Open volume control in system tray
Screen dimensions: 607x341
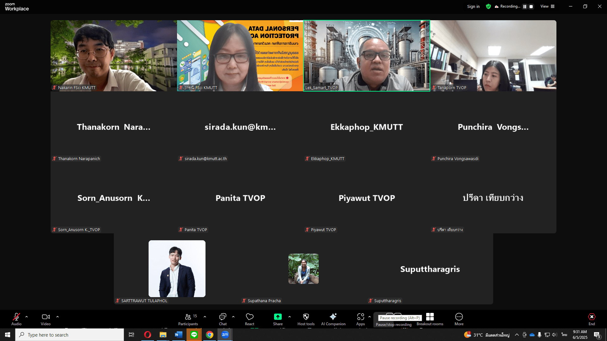555,335
